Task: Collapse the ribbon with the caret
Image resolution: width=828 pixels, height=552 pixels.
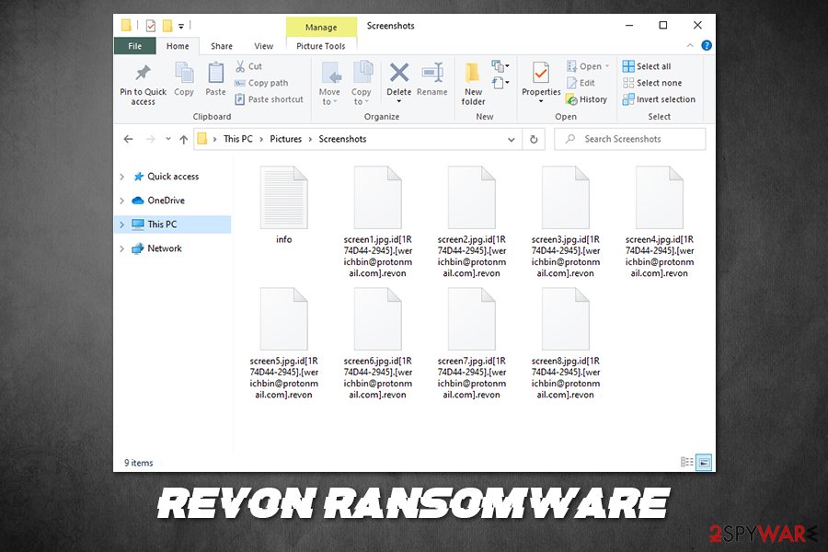Action: coord(690,46)
